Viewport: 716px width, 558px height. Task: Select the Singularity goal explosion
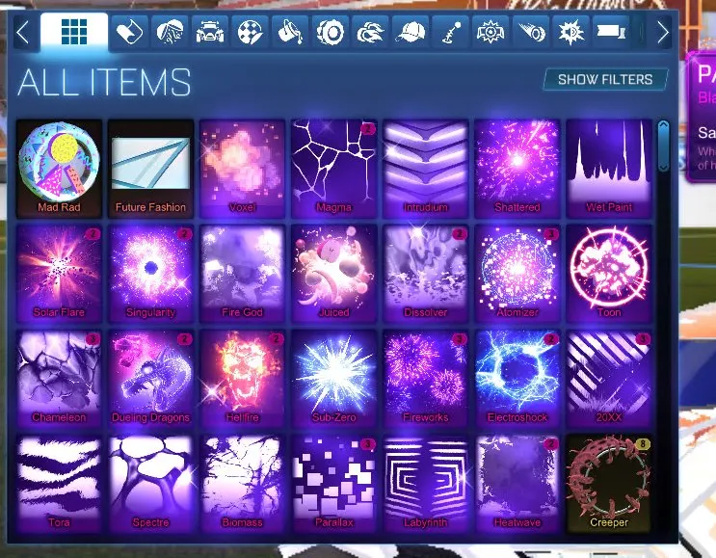click(150, 274)
